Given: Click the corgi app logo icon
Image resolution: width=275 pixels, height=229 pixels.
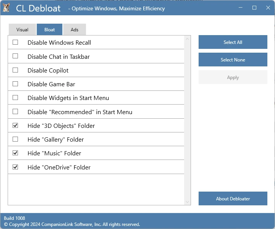Looking at the screenshot, I should click(6, 8).
